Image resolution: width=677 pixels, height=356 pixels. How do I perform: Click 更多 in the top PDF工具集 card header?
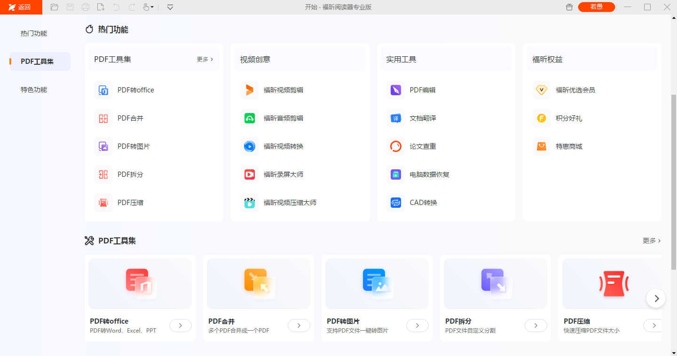click(205, 60)
